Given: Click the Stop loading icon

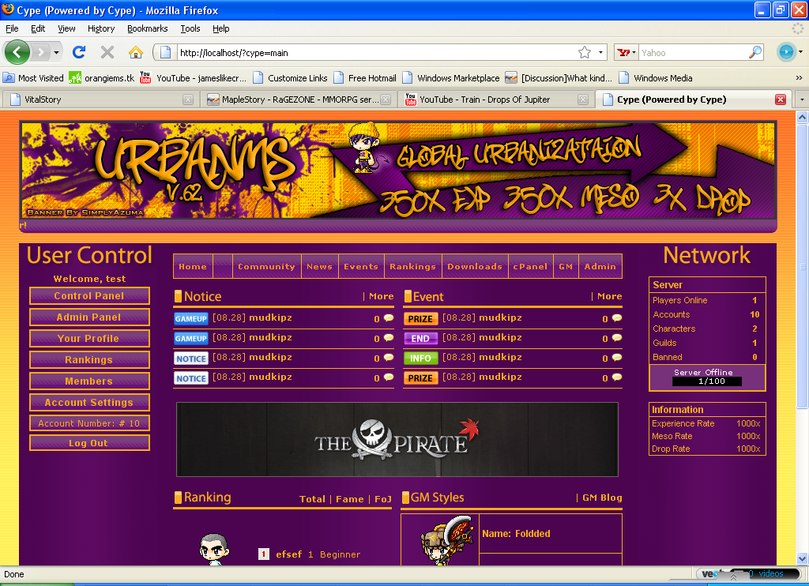Looking at the screenshot, I should point(107,52).
